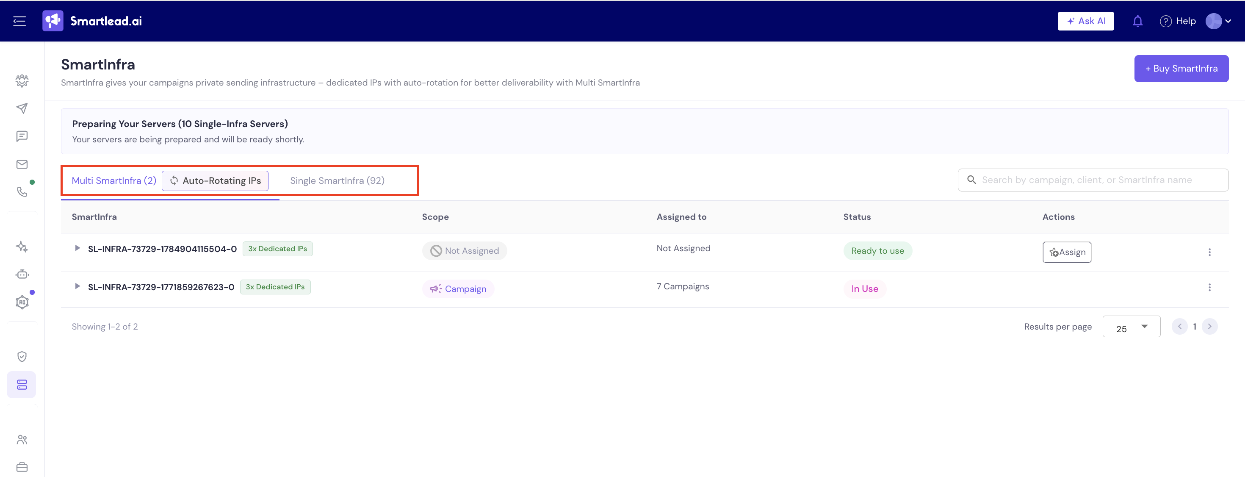Open the sparkle stars icon in sidebar

click(x=22, y=247)
